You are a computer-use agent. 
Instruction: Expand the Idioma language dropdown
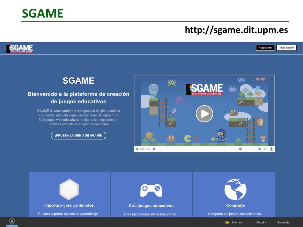tap(237, 222)
